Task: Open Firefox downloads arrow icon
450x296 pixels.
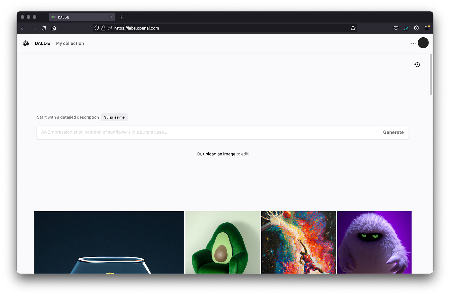Action: click(x=406, y=28)
